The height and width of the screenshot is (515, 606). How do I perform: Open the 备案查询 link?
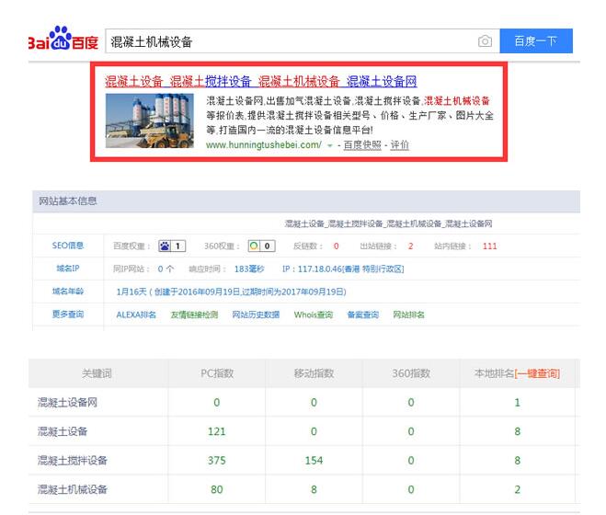[362, 315]
